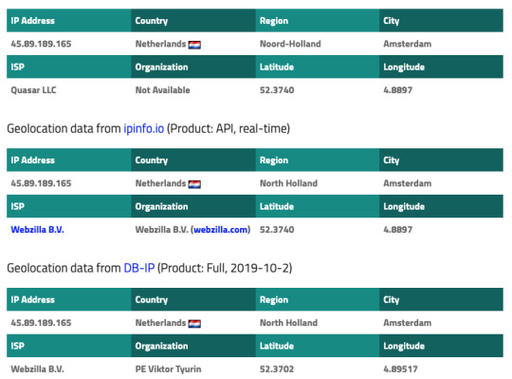Click PE Viktor Tyurin organization value

pyautogui.click(x=168, y=370)
